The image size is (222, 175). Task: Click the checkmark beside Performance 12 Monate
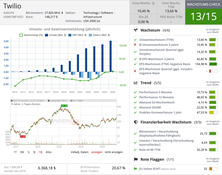[x=135, y=97]
